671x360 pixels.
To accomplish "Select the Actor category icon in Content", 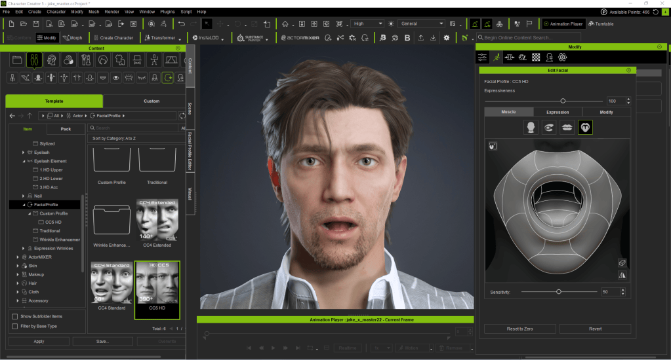I will click(x=34, y=60).
